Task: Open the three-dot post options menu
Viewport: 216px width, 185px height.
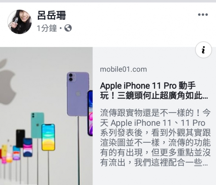Action: tap(203, 15)
